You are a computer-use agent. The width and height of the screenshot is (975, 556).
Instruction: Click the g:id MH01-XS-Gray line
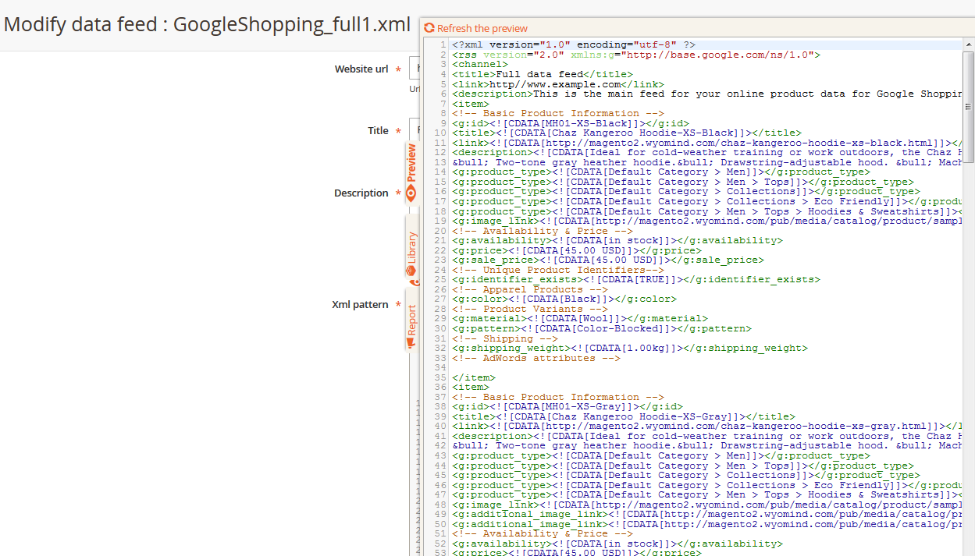pyautogui.click(x=567, y=406)
